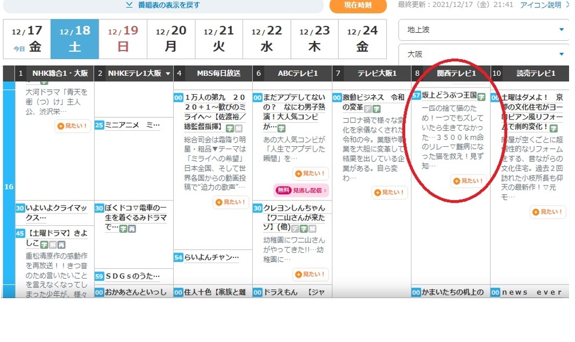Click 見たい! for 激動ビジネス
575x342 pixels.
pos(389,193)
